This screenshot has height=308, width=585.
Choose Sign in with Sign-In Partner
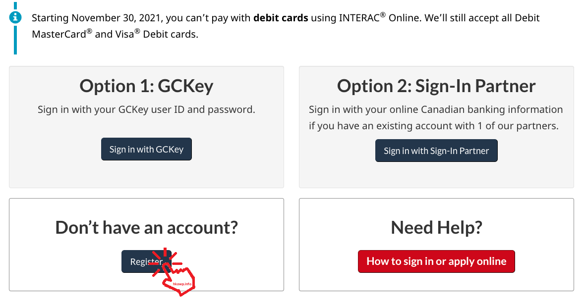[x=436, y=151]
